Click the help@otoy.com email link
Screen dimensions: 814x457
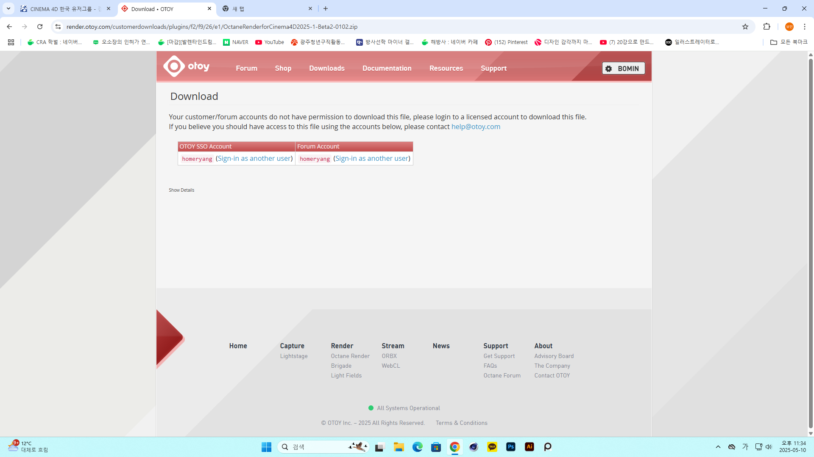476,127
